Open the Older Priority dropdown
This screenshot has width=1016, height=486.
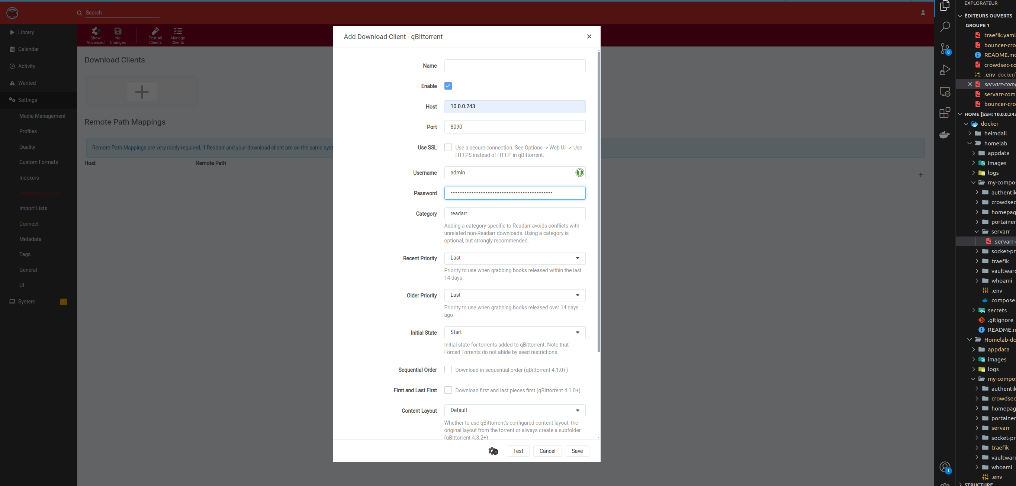[x=515, y=295]
